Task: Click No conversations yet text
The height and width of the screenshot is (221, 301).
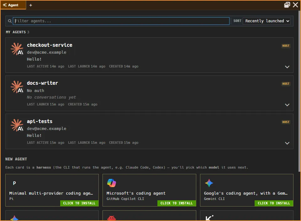Action: [51, 97]
